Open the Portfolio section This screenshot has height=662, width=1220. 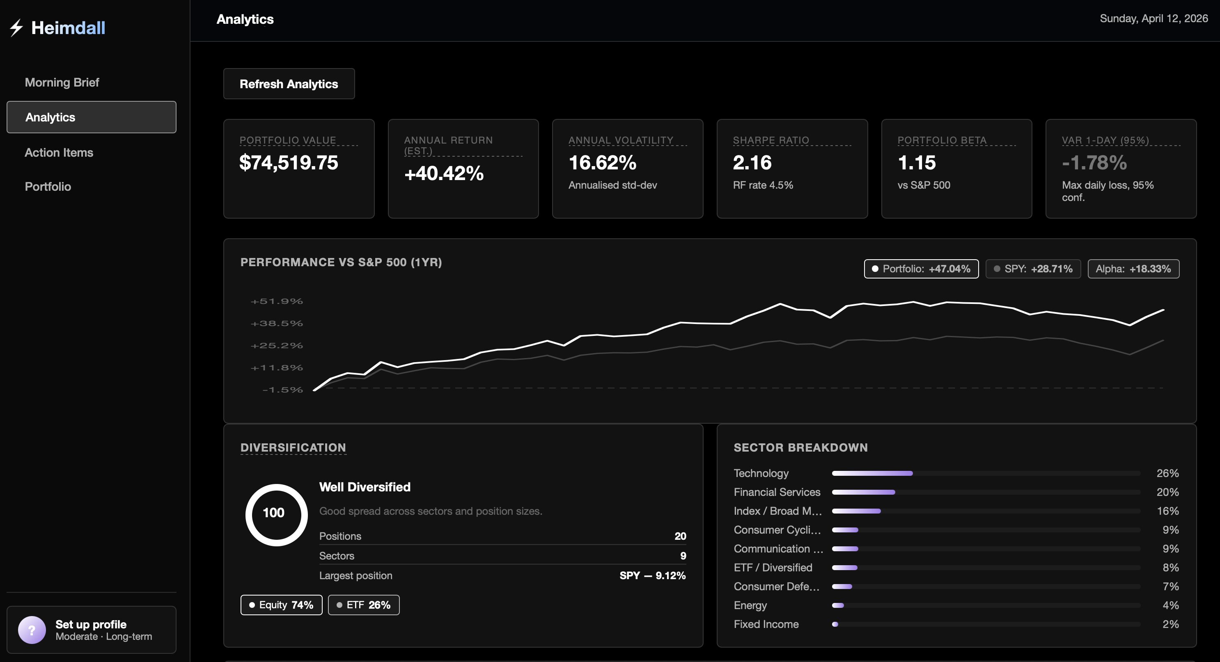tap(48, 187)
